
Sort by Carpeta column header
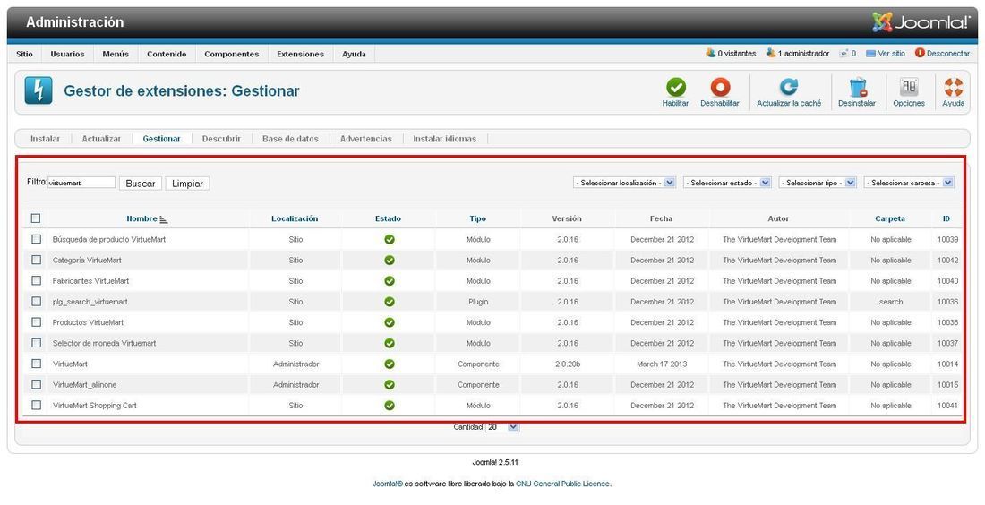[x=890, y=218]
